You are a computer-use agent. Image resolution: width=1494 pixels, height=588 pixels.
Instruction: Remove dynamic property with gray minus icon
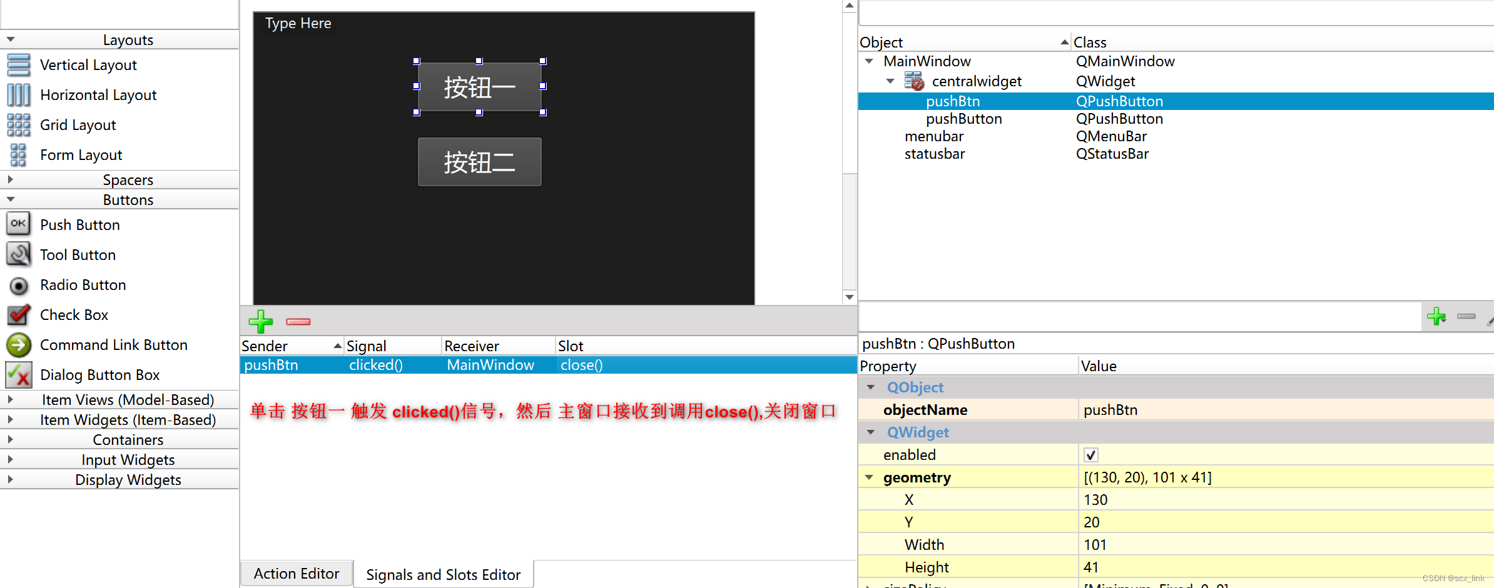click(x=1466, y=316)
